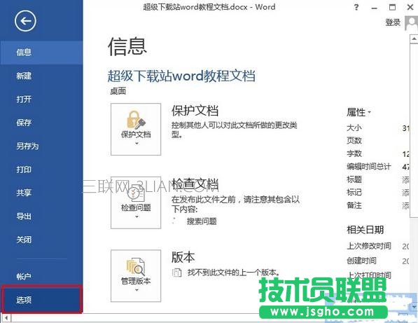Click the 备注 property label
The height and width of the screenshot is (323, 418).
pos(354,205)
